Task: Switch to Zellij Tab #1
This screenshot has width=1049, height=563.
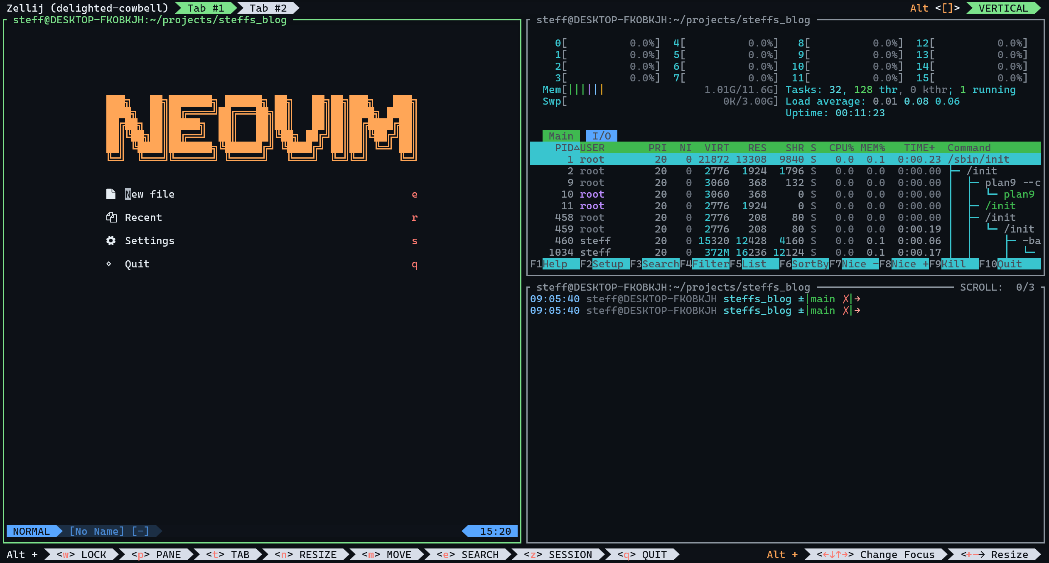Action: click(206, 8)
